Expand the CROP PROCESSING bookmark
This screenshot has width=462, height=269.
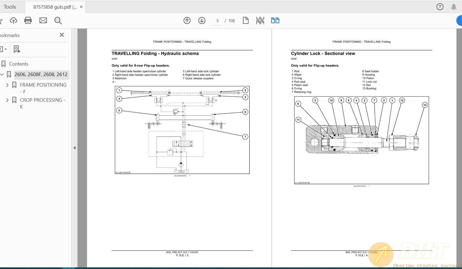click(7, 100)
